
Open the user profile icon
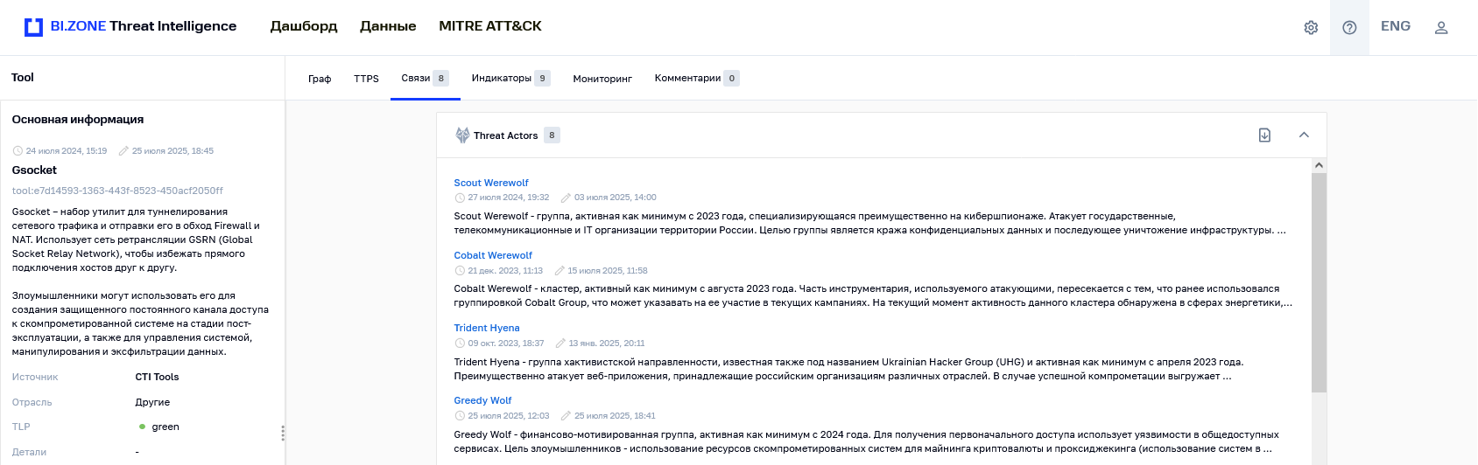(1441, 28)
